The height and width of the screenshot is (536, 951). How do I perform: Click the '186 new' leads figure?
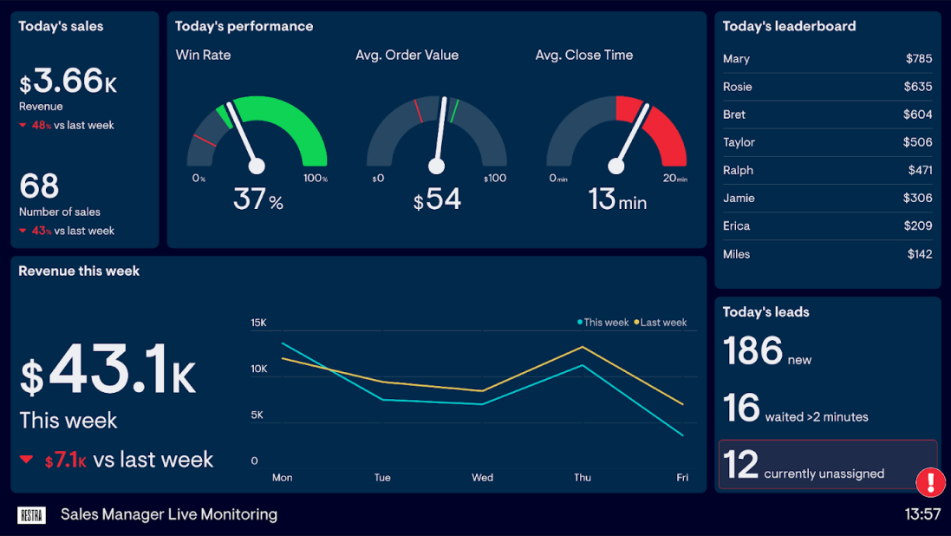767,351
